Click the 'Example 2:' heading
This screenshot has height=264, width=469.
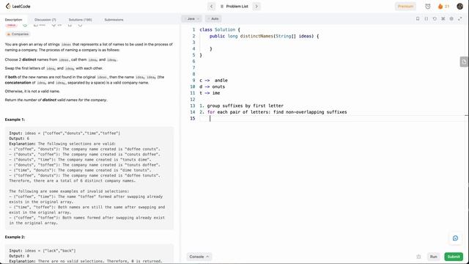click(x=15, y=237)
